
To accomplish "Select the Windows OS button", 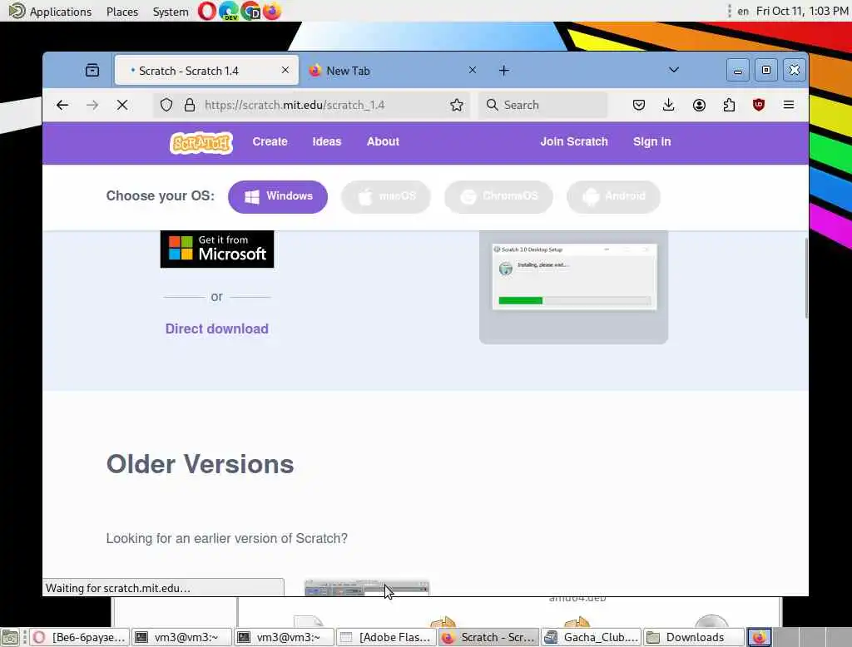I will click(x=278, y=196).
